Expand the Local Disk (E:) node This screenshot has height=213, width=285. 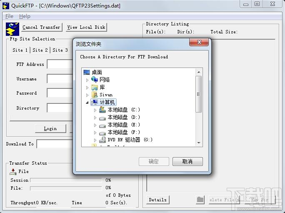95,125
